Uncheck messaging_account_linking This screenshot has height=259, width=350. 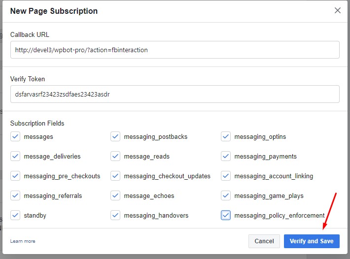coord(226,176)
